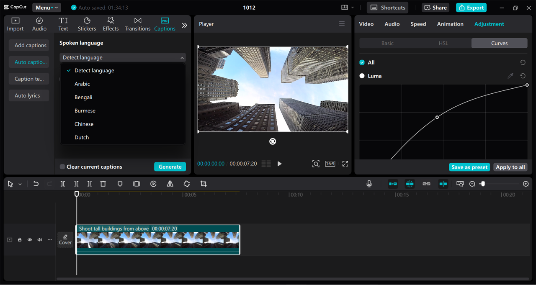Click Save as preset
Viewport: 536px width, 285px height.
[x=469, y=167]
